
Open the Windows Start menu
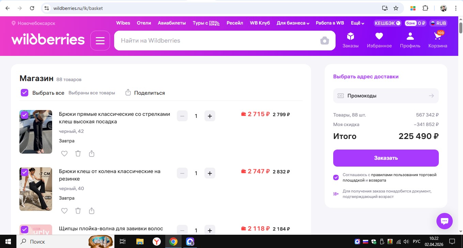pos(8,242)
